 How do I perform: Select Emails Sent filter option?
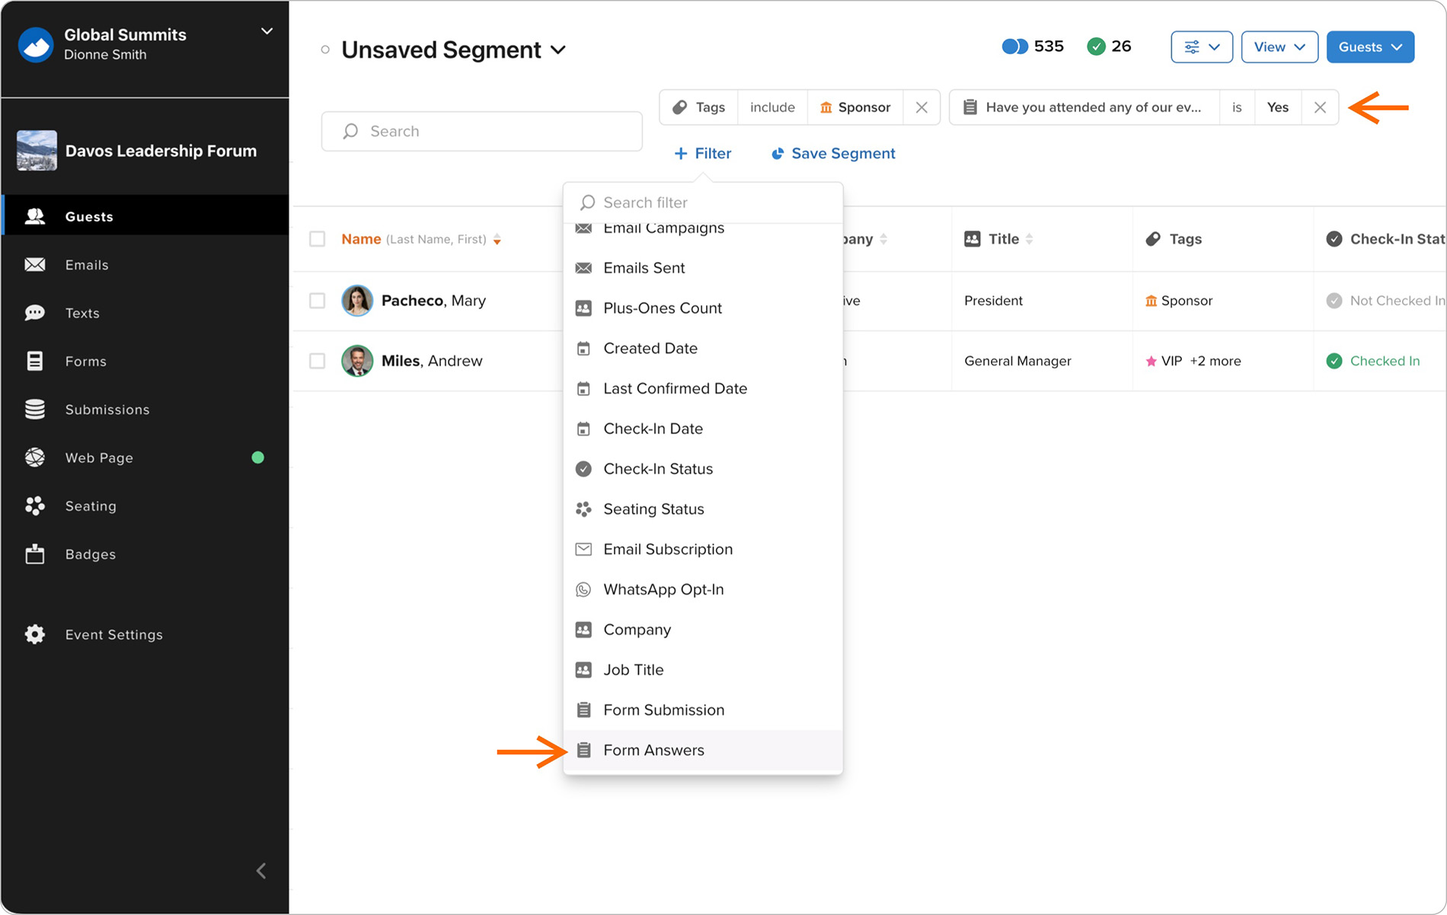click(703, 268)
